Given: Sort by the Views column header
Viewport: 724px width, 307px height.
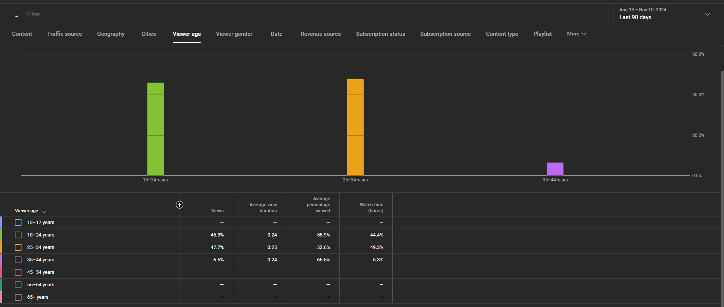Looking at the screenshot, I should (x=217, y=211).
